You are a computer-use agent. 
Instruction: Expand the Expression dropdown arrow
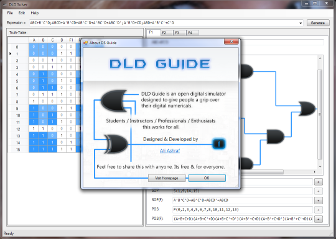pos(301,23)
